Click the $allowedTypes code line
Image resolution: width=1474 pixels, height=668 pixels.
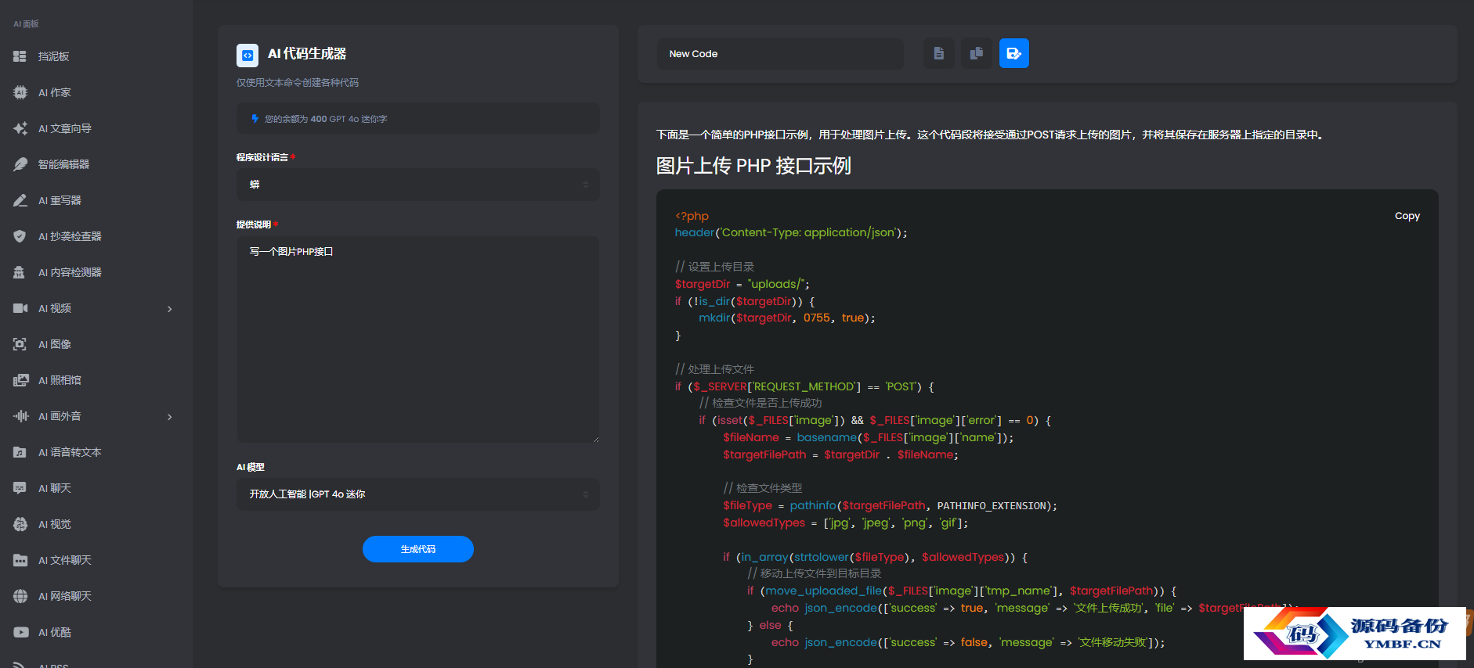pyautogui.click(x=846, y=523)
